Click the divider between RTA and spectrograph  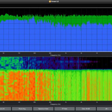coord(56,52)
